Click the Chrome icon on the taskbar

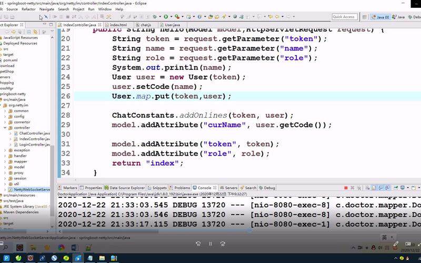tap(61, 247)
